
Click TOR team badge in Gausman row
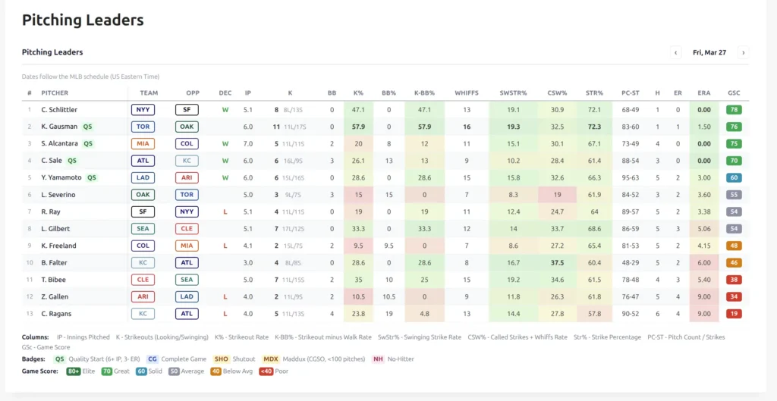(x=143, y=127)
